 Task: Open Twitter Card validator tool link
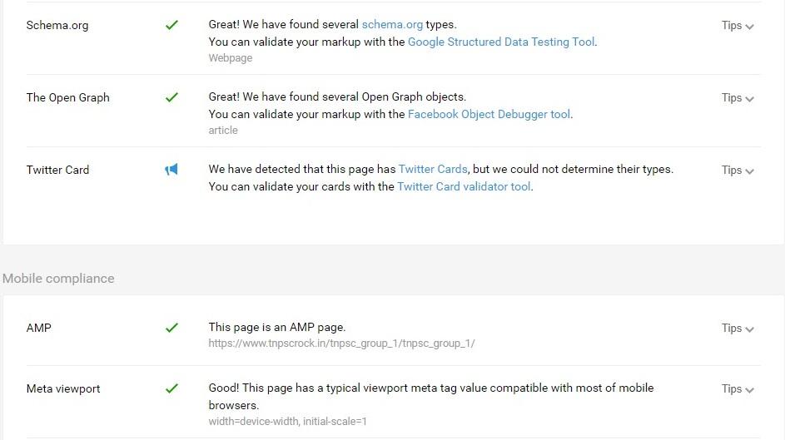(x=464, y=187)
